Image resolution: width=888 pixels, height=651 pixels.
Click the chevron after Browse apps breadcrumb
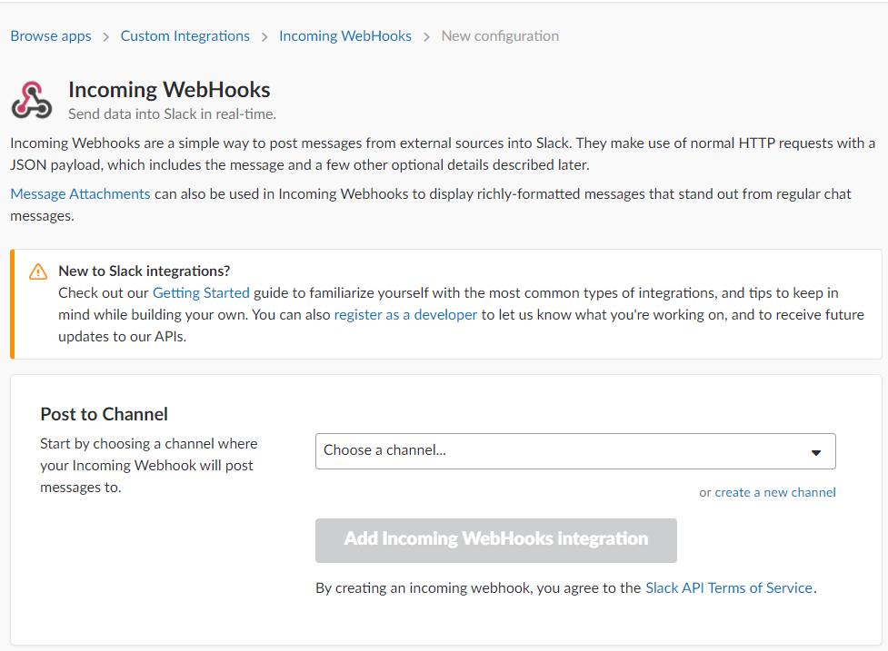[106, 37]
